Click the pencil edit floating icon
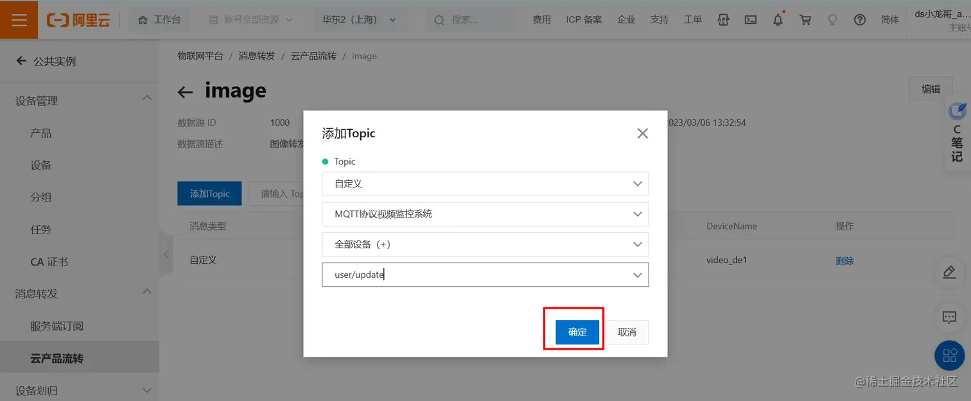Screen dimensions: 971x401 949,273
